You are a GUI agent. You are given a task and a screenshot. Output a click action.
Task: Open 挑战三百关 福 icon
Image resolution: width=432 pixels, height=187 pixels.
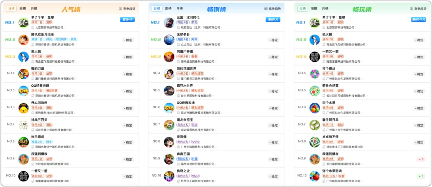click(x=24, y=125)
